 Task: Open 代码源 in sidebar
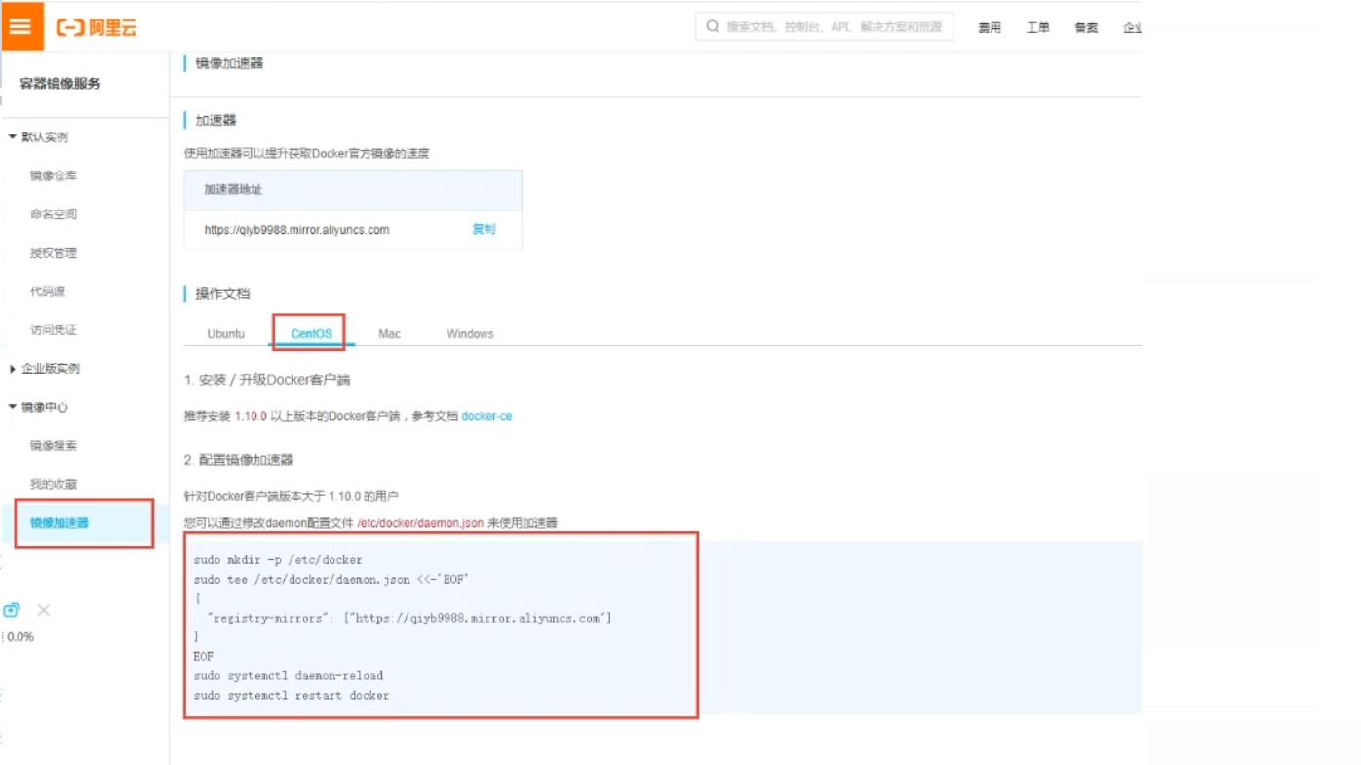48,291
